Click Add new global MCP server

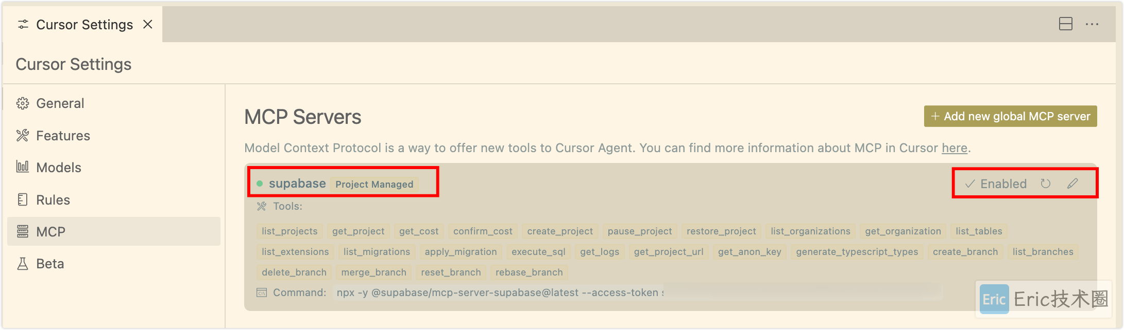point(1010,116)
